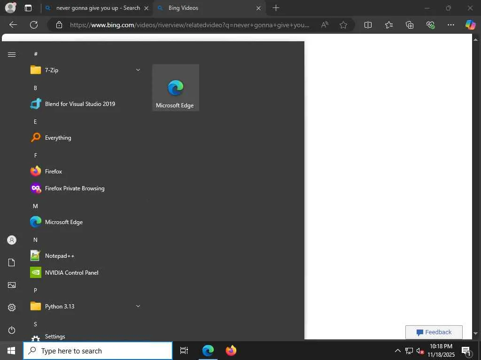
Task: Refresh the page using the reload icon
Action: tap(34, 25)
